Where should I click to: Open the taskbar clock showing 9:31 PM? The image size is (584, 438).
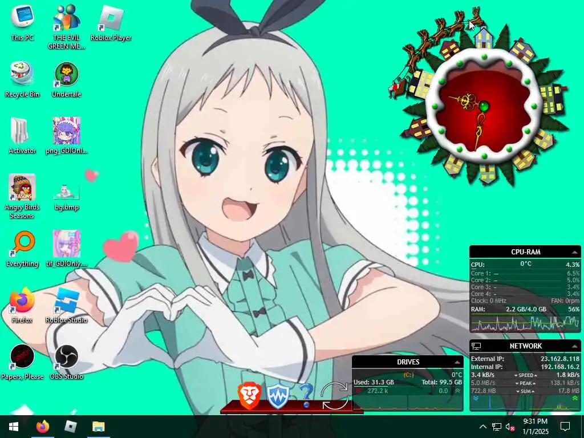pos(535,427)
